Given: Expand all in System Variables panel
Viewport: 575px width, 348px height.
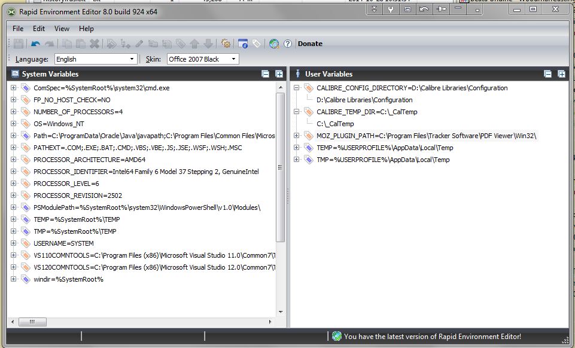Looking at the screenshot, I should (x=279, y=74).
